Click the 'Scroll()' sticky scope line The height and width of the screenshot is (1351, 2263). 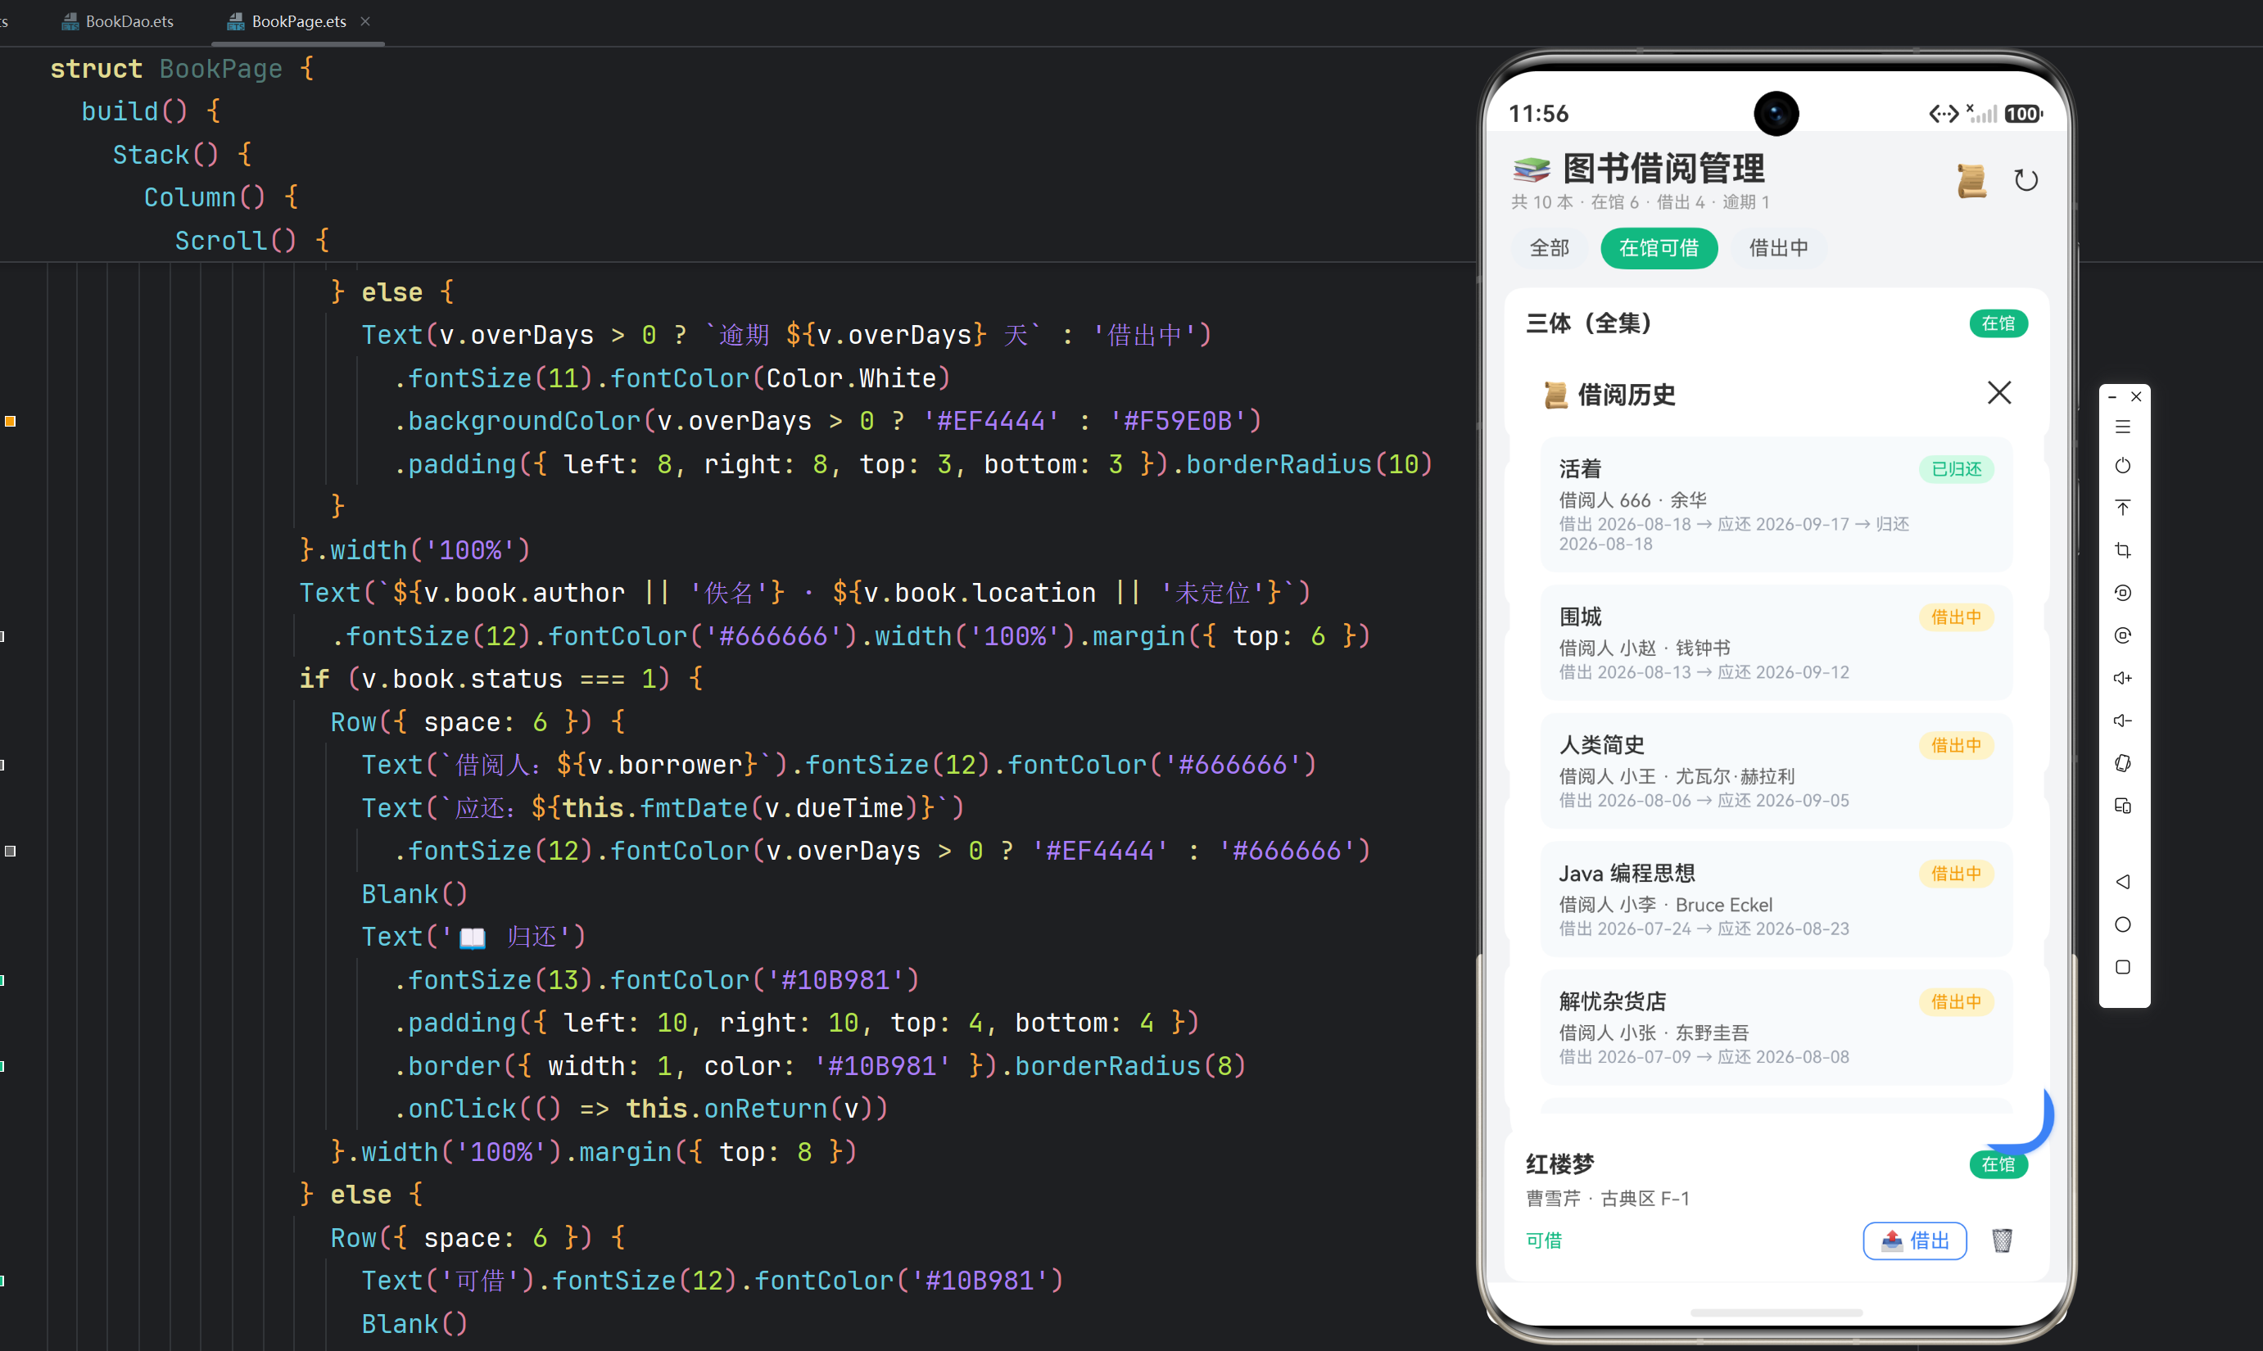tap(236, 241)
